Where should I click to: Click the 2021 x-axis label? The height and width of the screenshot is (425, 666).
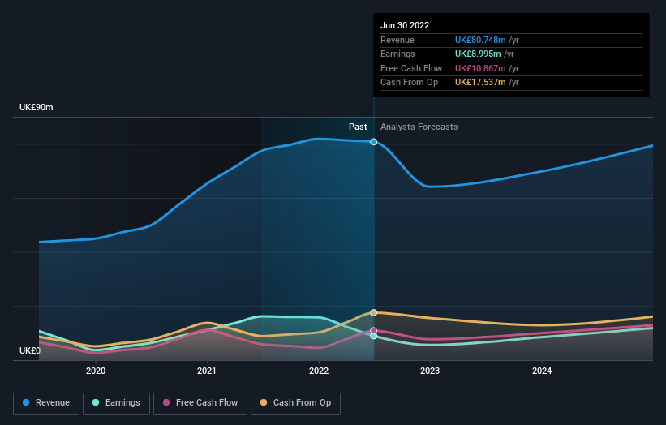(206, 371)
